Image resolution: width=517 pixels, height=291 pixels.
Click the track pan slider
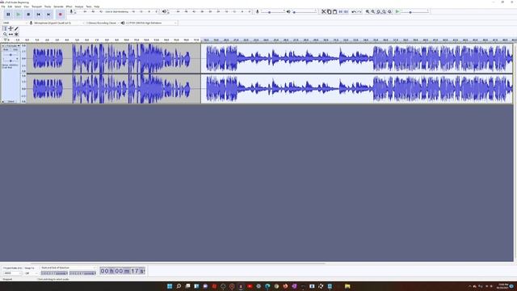click(11, 61)
